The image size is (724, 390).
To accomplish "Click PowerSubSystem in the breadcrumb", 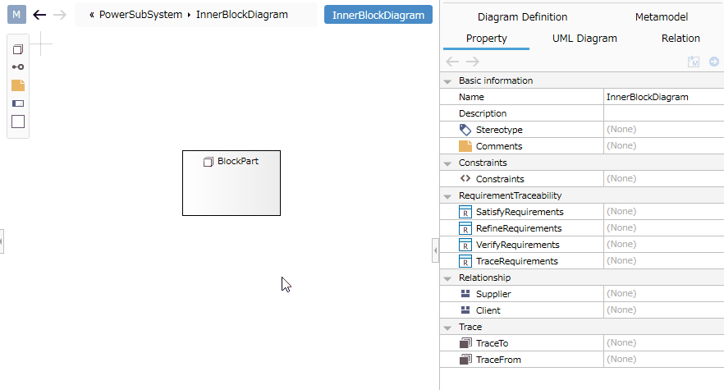I will (141, 15).
